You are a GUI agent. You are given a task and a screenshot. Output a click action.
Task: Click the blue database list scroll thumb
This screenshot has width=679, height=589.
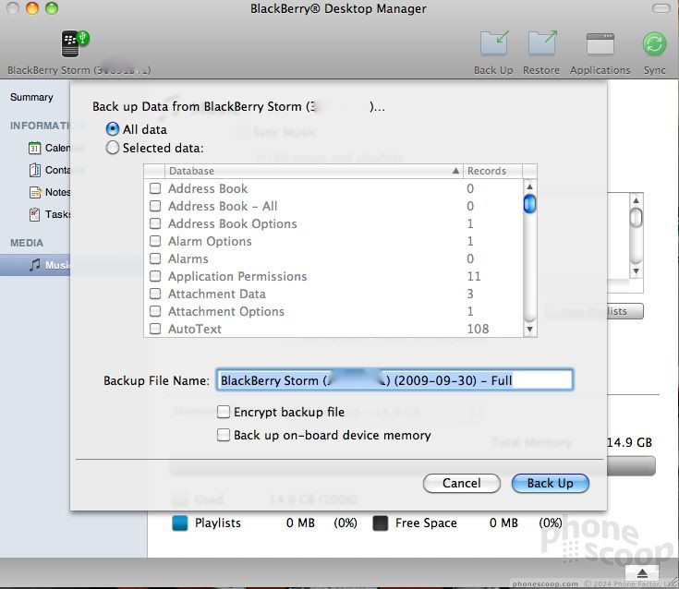tap(529, 204)
